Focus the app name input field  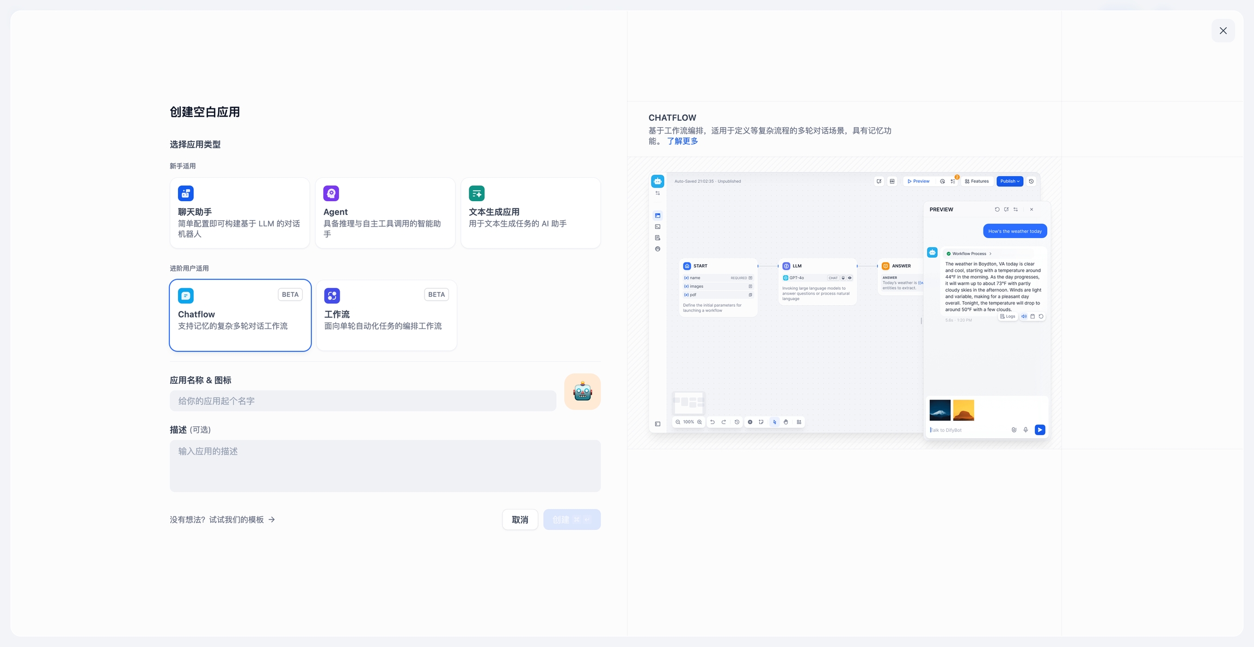pos(362,401)
